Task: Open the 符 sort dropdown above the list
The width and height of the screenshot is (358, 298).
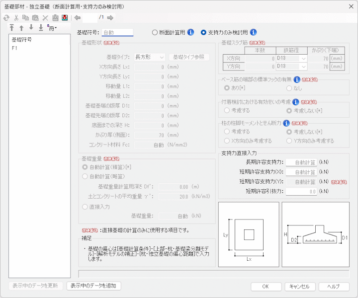Action: click(x=53, y=28)
